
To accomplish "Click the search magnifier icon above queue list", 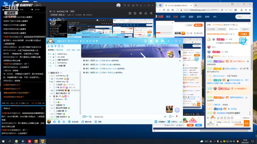I will coord(62,46).
